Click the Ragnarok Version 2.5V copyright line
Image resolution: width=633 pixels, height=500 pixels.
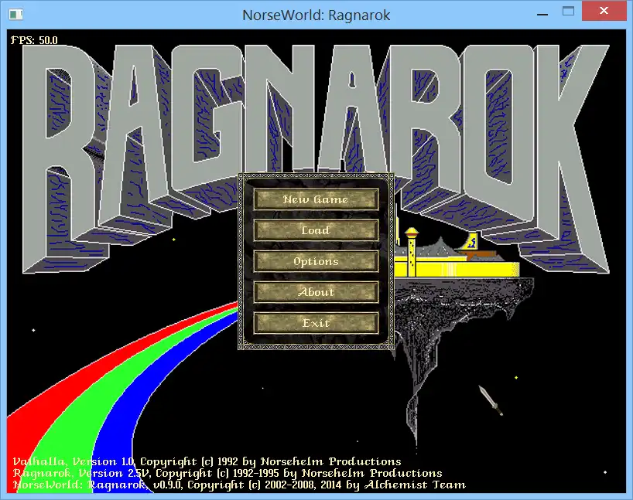coord(228,473)
